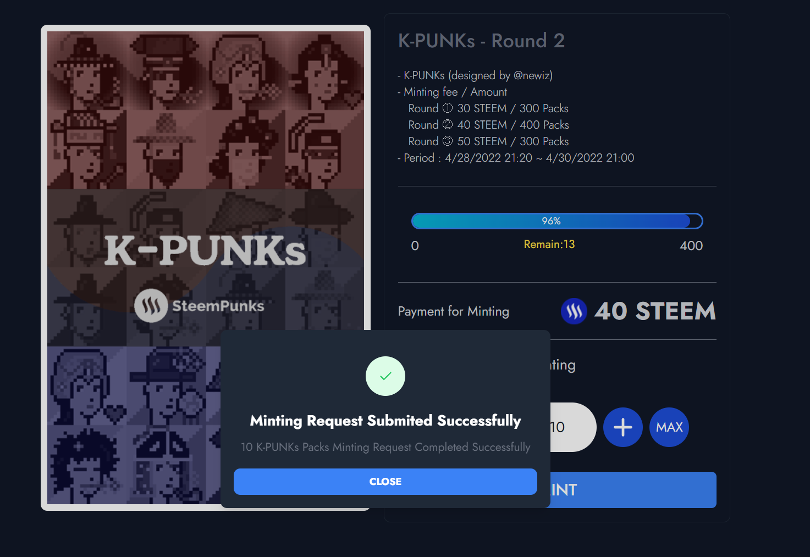The height and width of the screenshot is (557, 810).
Task: Click the 'K-PUNKs - Round 2' title
Action: tap(481, 41)
